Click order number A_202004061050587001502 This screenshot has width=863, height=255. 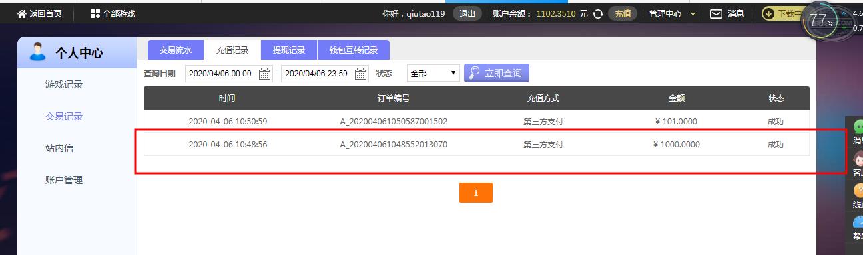point(394,122)
